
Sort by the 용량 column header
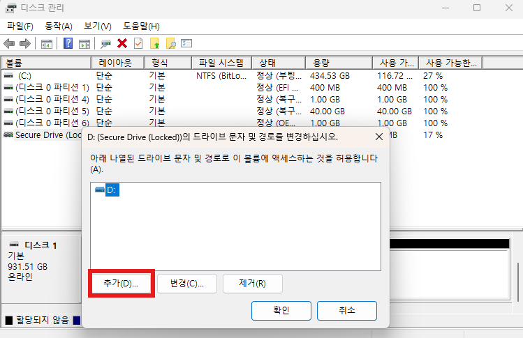[339, 63]
